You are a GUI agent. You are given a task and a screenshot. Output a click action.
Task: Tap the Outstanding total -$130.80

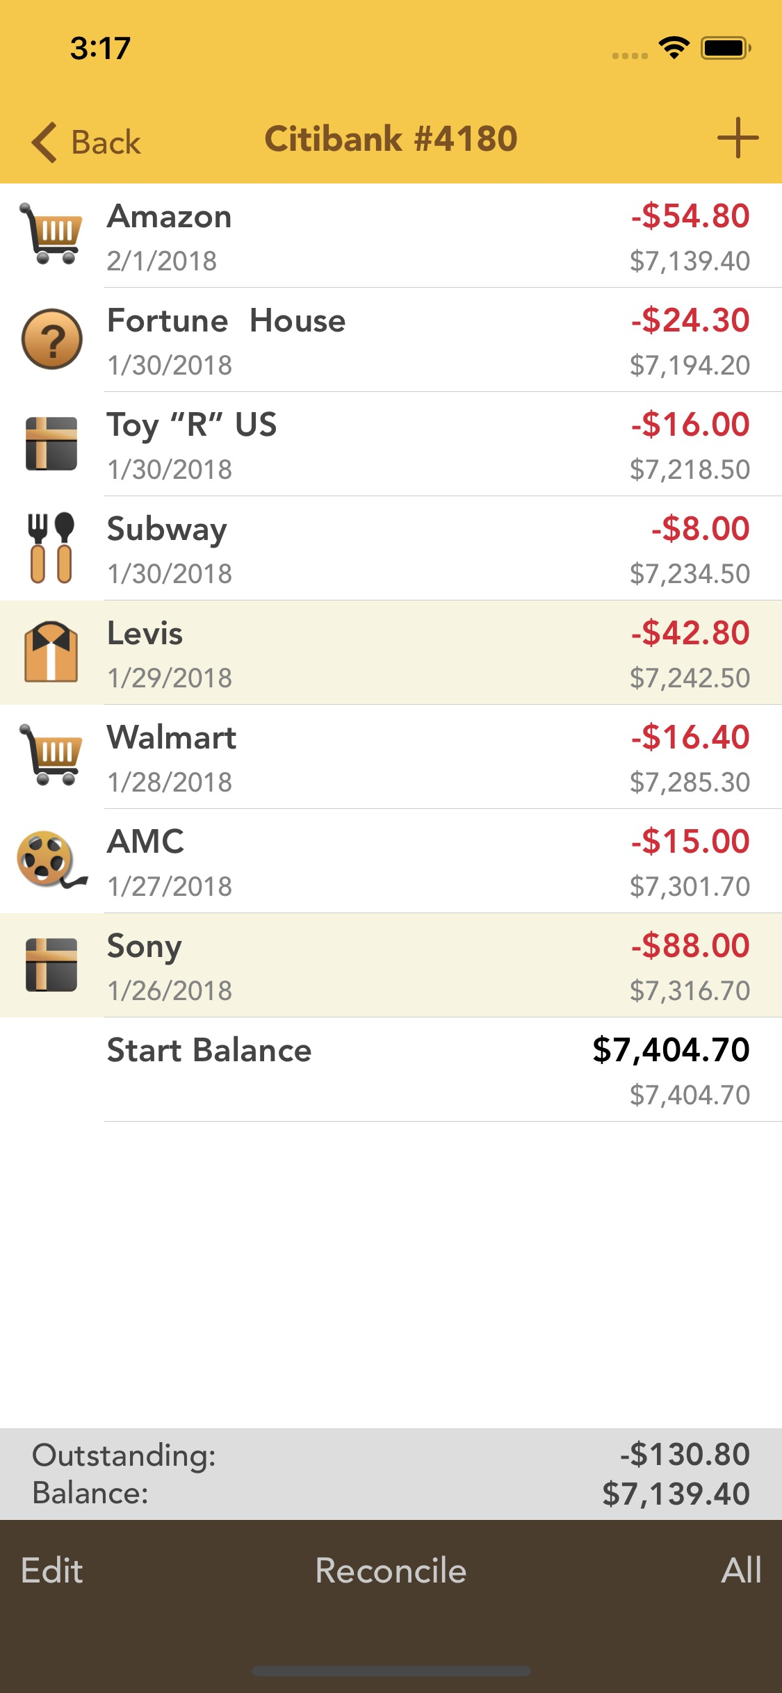click(685, 1455)
